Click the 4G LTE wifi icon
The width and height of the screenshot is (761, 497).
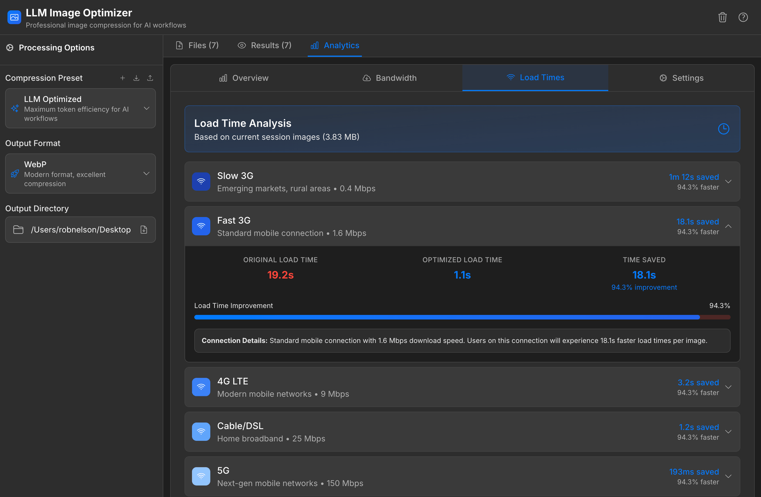click(201, 387)
